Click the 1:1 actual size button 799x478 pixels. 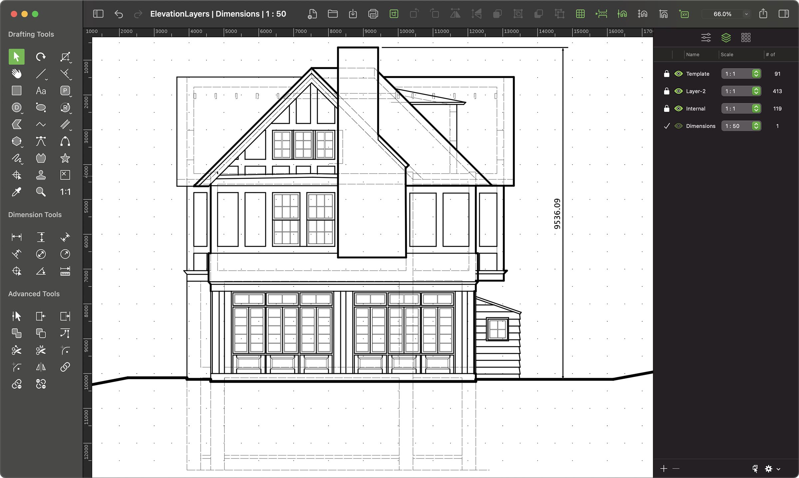[x=65, y=192]
